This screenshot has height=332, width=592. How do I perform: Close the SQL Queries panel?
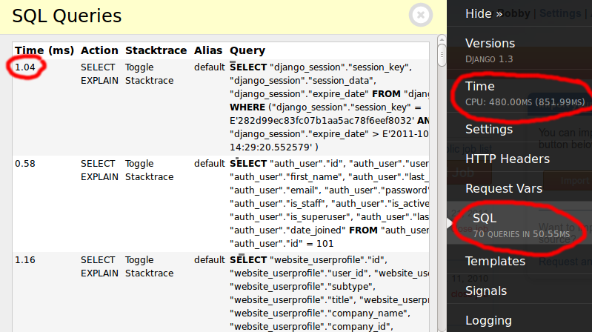421,15
